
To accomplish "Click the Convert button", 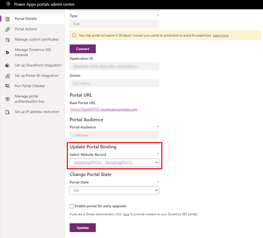I will pyautogui.click(x=82, y=49).
